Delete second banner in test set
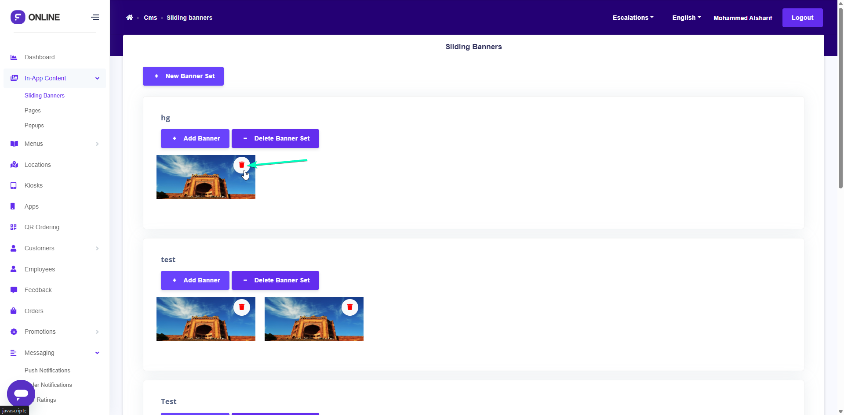844x415 pixels. pyautogui.click(x=349, y=307)
